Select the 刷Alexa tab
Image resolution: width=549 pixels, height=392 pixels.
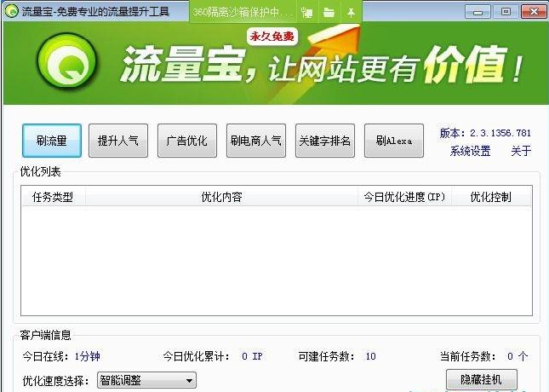pyautogui.click(x=394, y=141)
